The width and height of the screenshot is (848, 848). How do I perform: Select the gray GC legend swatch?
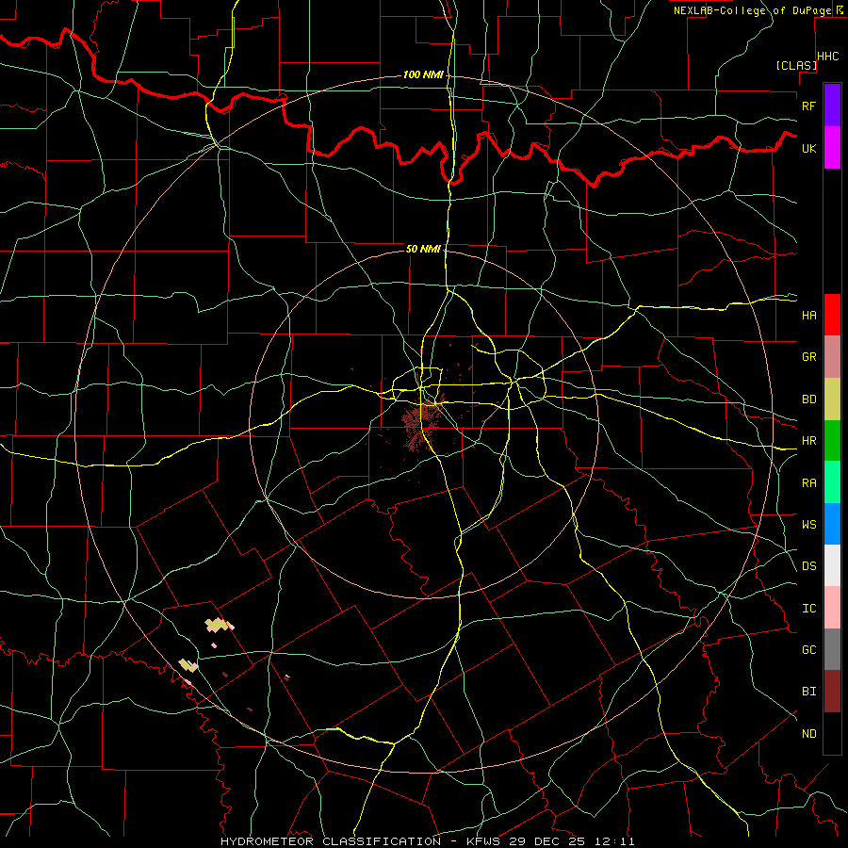(832, 649)
